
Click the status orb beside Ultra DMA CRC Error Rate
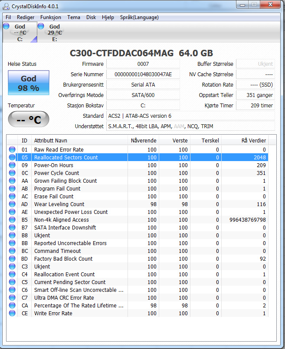[12, 297]
